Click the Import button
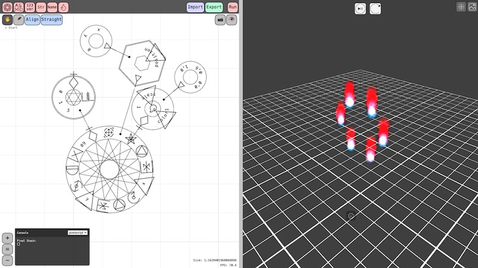The image size is (478, 268). point(195,7)
